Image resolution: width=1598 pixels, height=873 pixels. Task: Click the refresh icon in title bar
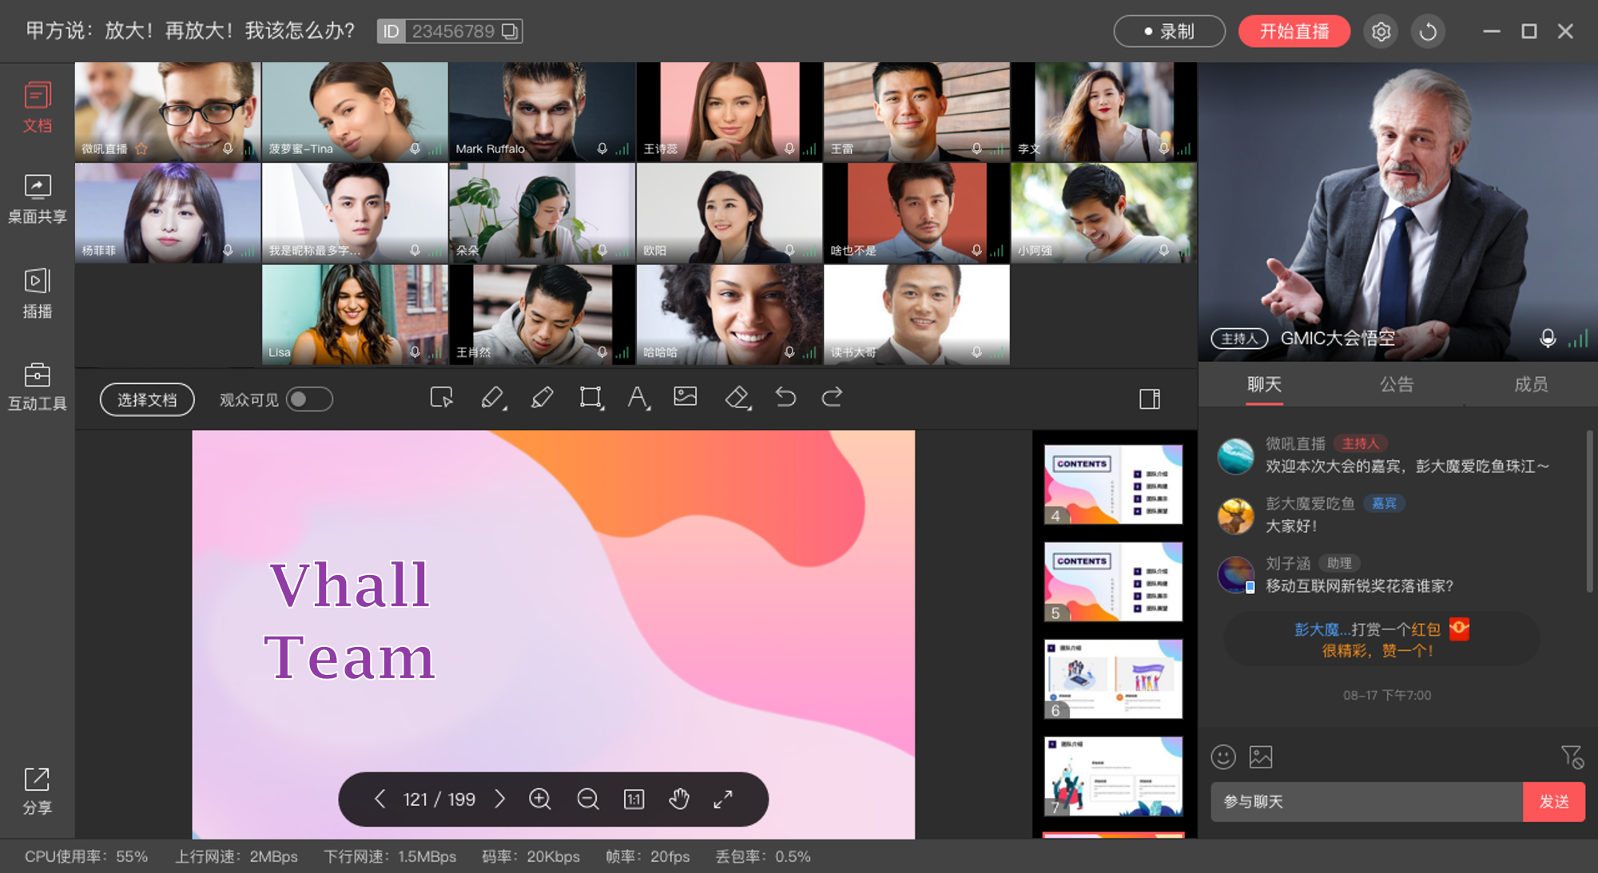pyautogui.click(x=1428, y=31)
